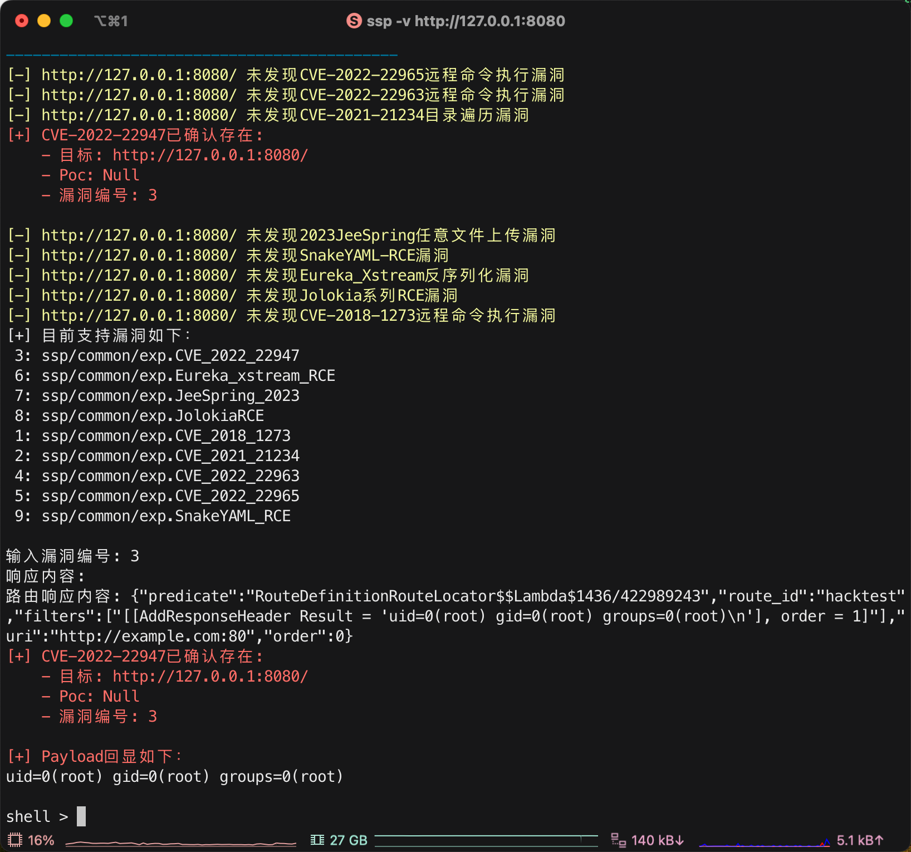911x852 pixels.
Task: Click the cursor block at shell prompt
Action: pos(81,816)
